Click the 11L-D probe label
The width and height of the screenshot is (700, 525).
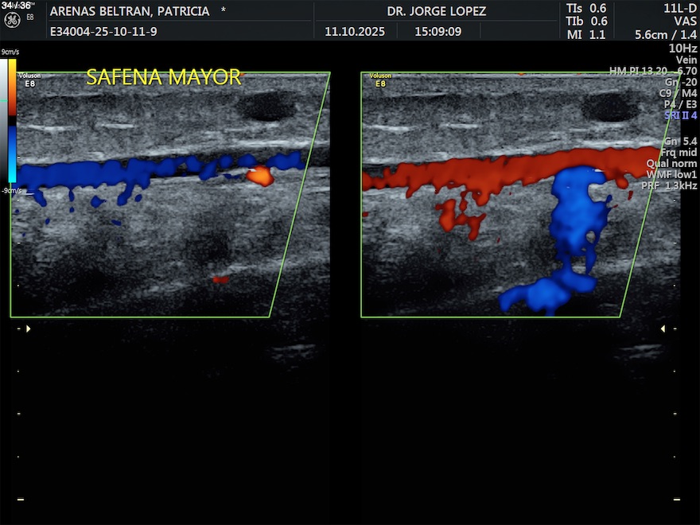(x=679, y=8)
